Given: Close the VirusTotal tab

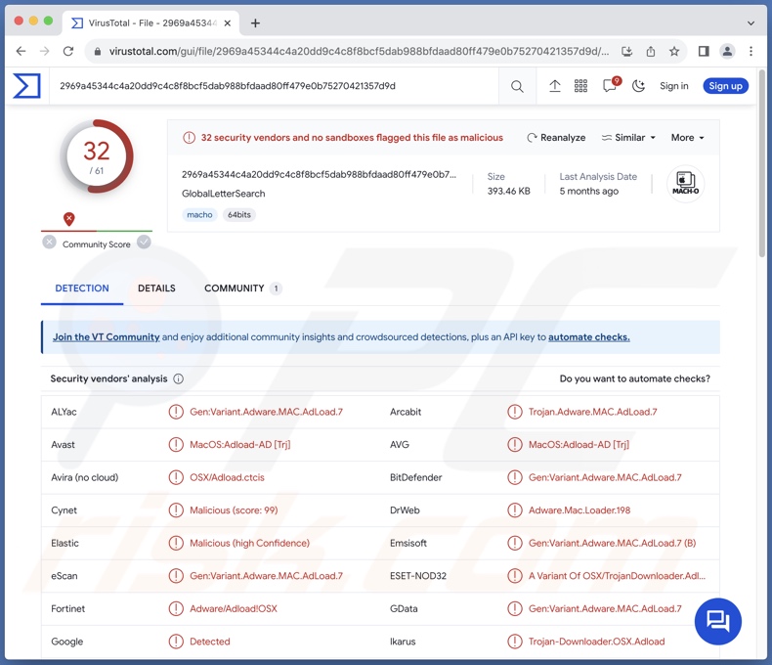Looking at the screenshot, I should (228, 23).
